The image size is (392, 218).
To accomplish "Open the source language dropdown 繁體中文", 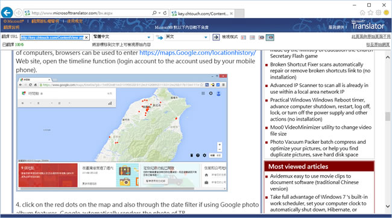I will pyautogui.click(x=122, y=37).
